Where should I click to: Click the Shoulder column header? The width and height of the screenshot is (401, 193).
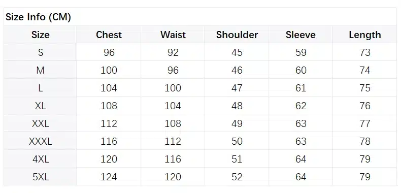coord(237,35)
